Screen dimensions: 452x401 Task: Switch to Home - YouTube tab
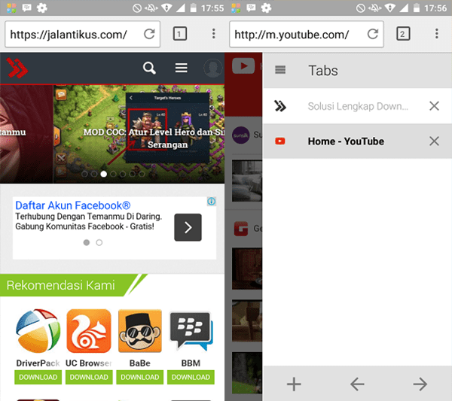click(357, 141)
